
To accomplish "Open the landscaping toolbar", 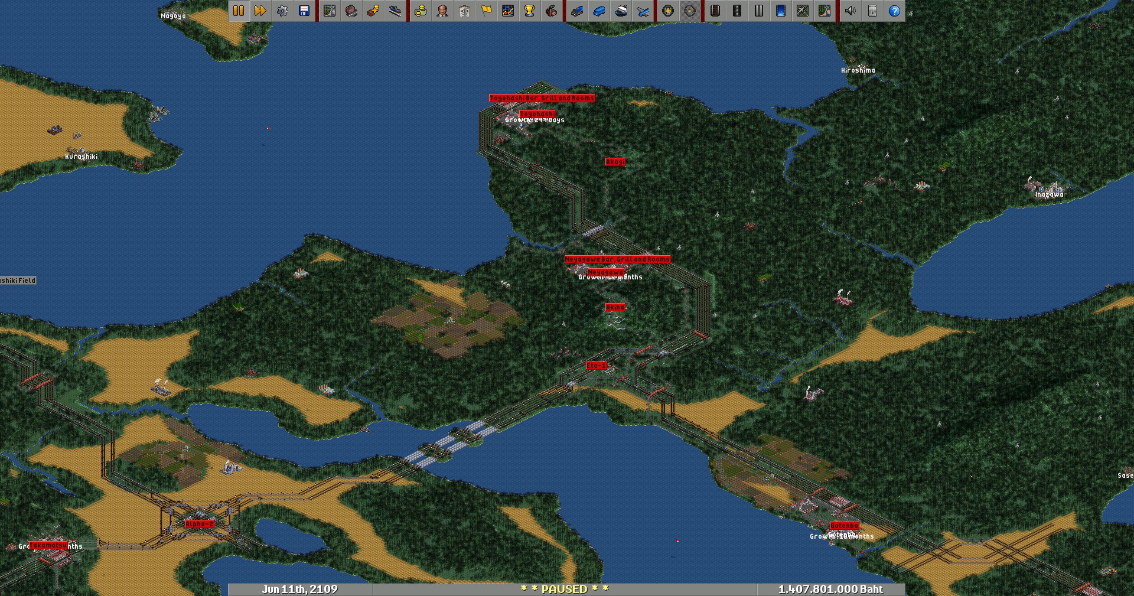I will click(x=825, y=11).
